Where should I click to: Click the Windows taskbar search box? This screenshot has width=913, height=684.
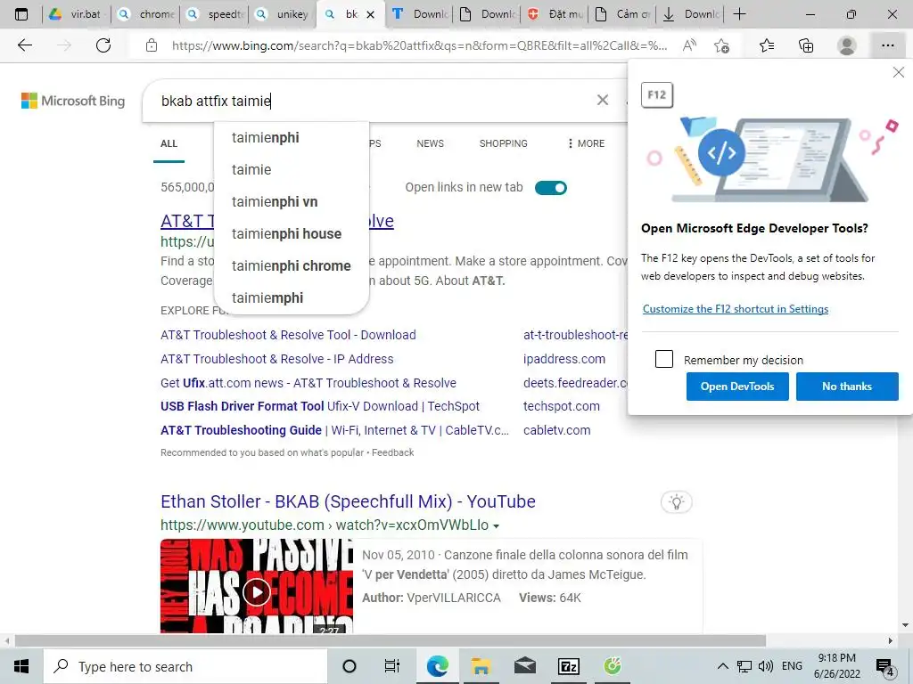tap(185, 666)
